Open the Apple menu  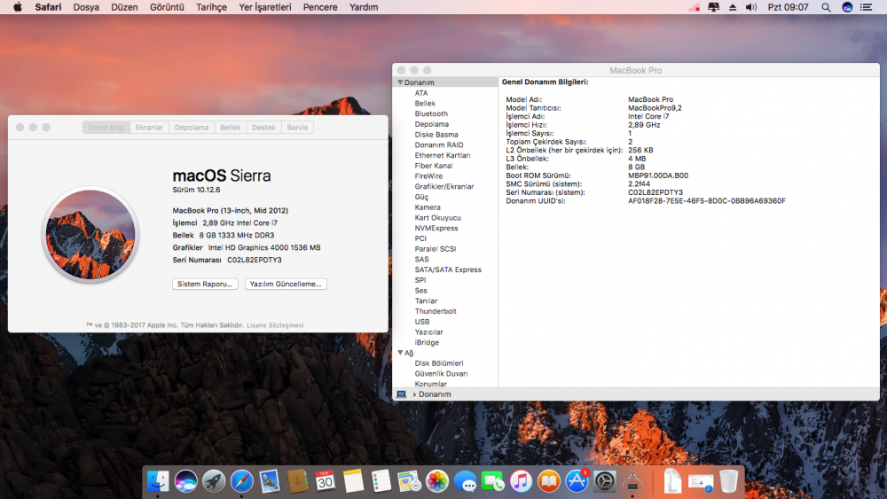[18, 7]
